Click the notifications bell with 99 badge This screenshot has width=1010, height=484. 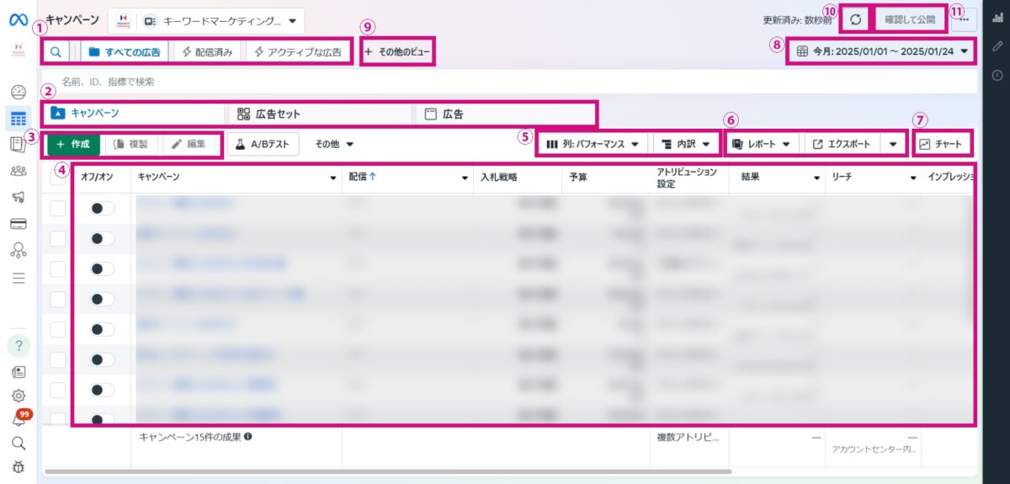[x=18, y=418]
